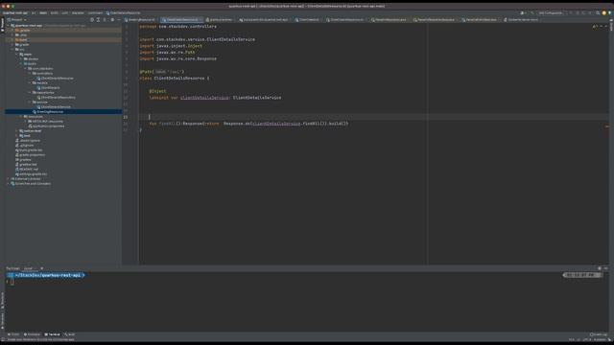
Task: Open ClientDetailsResource file in project tree
Action: pos(55,79)
